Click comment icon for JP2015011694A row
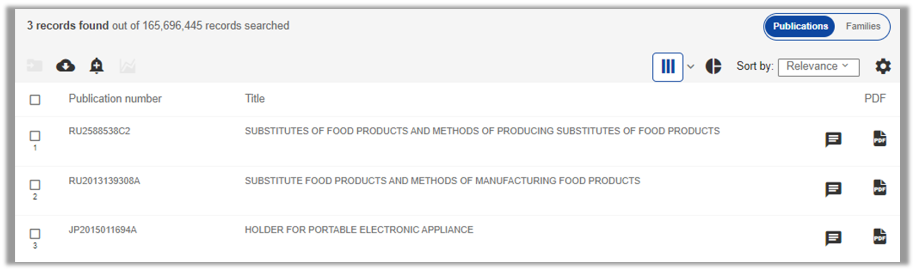The image size is (915, 271). [834, 238]
